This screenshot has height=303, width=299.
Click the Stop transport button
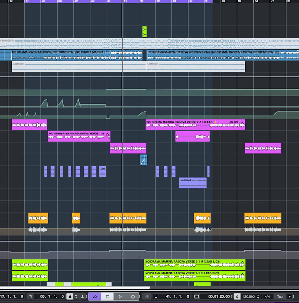pyautogui.click(x=108, y=296)
